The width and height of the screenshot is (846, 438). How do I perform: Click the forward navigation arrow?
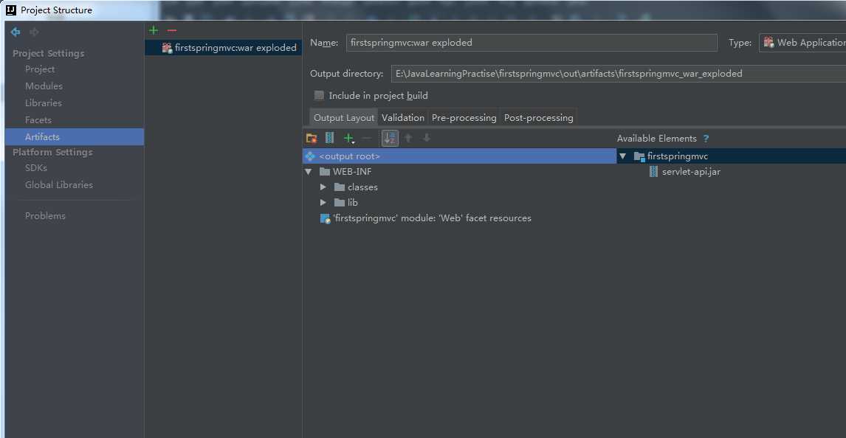click(x=34, y=32)
